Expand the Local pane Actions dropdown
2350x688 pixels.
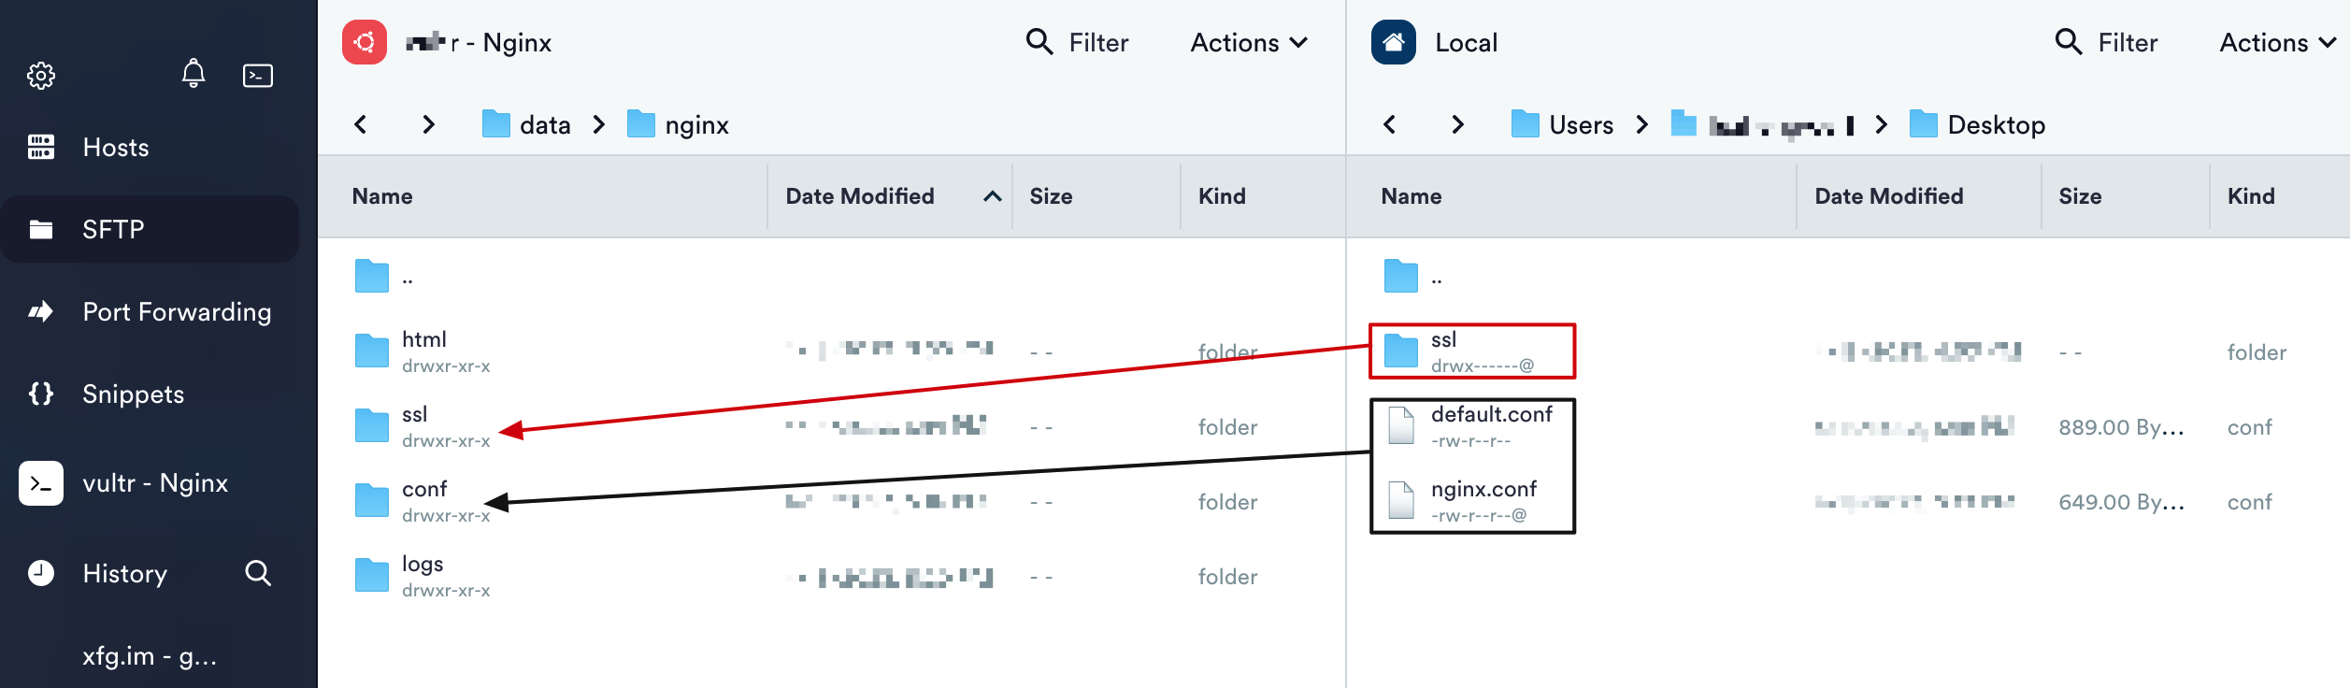tap(2277, 43)
